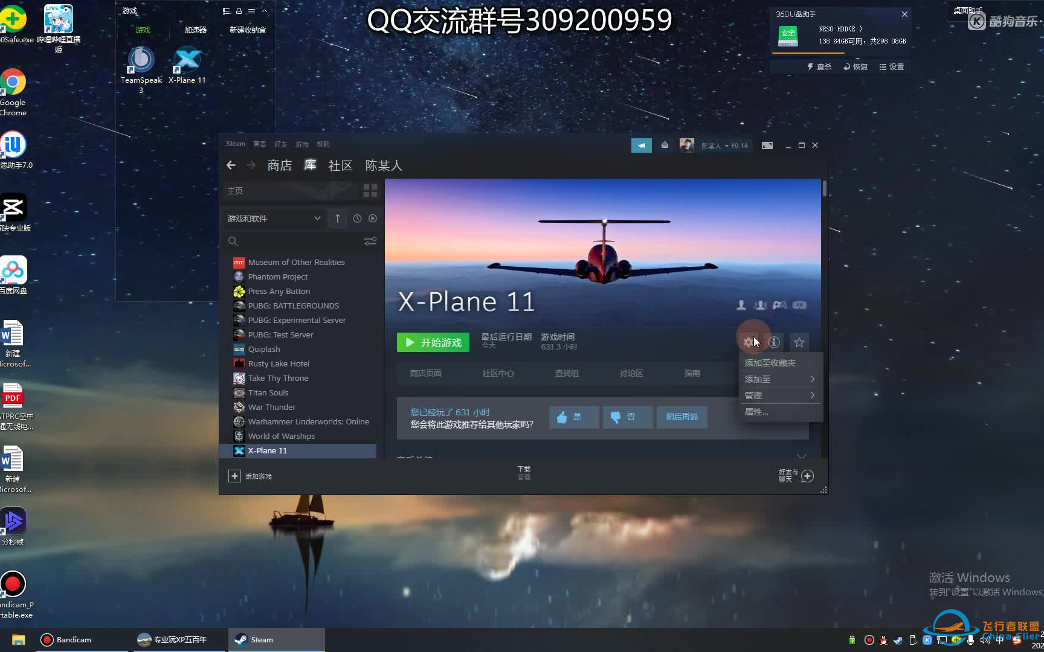Image resolution: width=1044 pixels, height=652 pixels.
Task: Open the library advanced filter icon
Action: pyautogui.click(x=370, y=241)
